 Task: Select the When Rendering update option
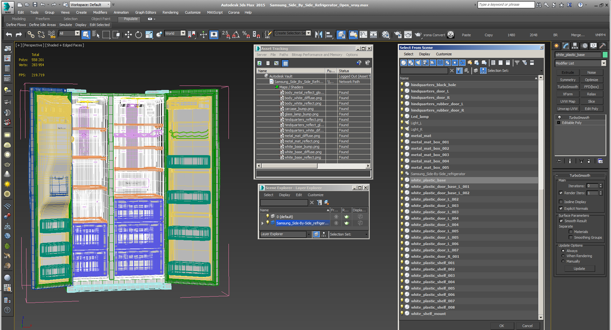tap(563, 256)
